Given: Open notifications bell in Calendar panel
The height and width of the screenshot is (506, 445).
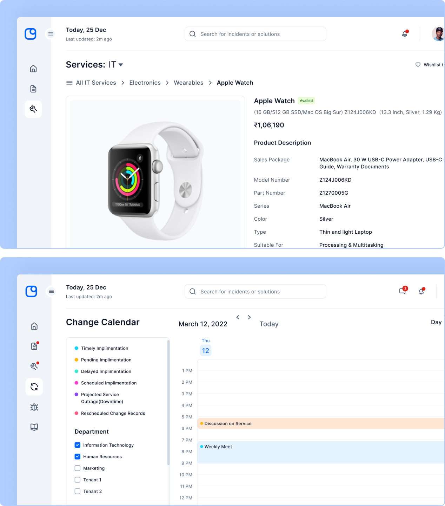Looking at the screenshot, I should [421, 291].
